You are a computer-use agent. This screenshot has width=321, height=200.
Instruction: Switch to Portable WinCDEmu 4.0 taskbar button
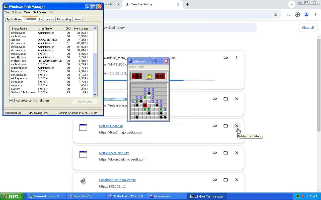[x=127, y=196]
